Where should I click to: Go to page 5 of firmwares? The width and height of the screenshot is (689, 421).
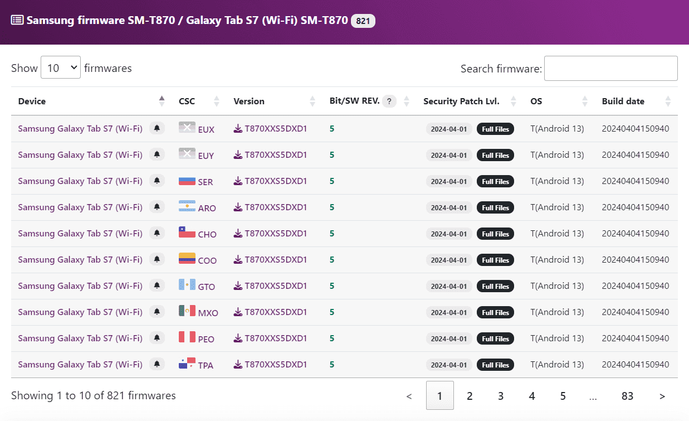(x=563, y=396)
